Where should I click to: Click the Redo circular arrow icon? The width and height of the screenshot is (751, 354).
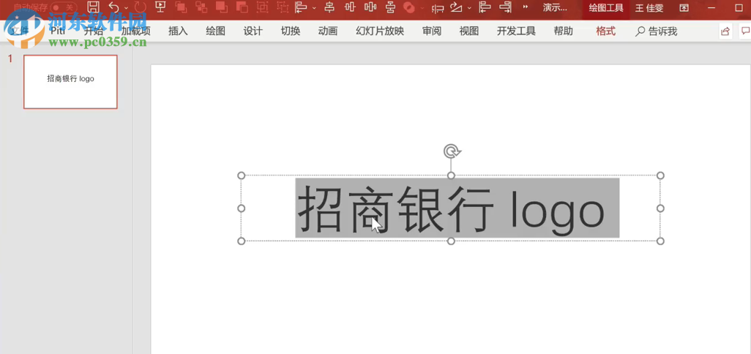tap(141, 7)
